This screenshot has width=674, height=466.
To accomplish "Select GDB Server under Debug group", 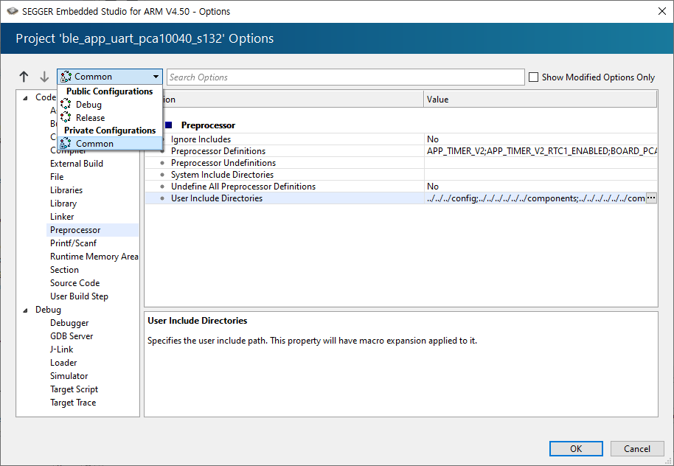I will [72, 336].
